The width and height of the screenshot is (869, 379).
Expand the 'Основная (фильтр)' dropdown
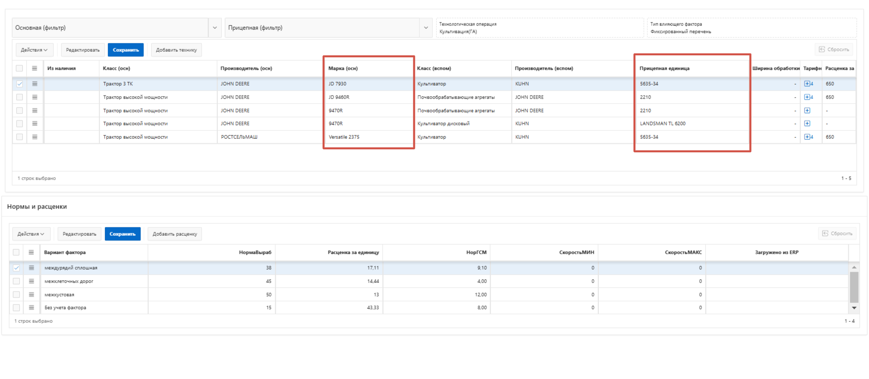(x=215, y=28)
